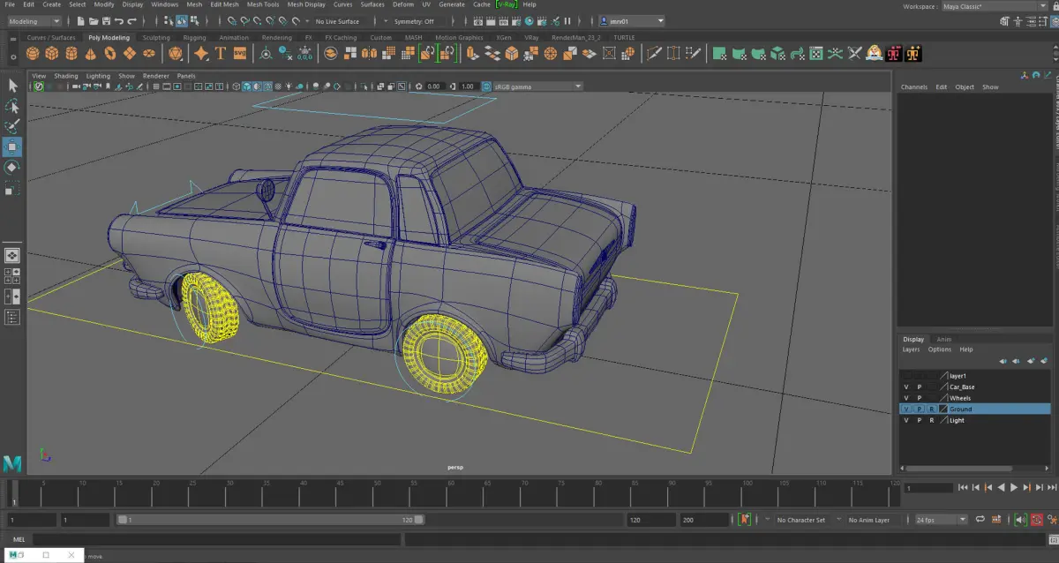Click the undo arrow icon
This screenshot has height=563, width=1059.
(x=119, y=20)
